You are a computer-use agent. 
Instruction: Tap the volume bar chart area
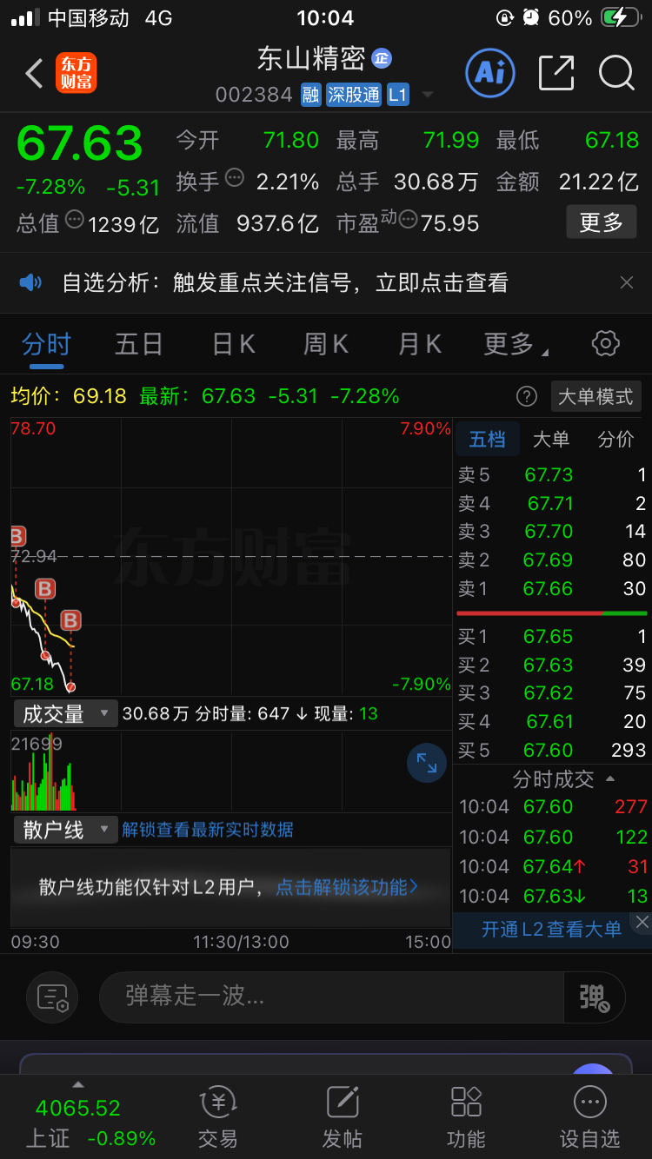pos(231,772)
